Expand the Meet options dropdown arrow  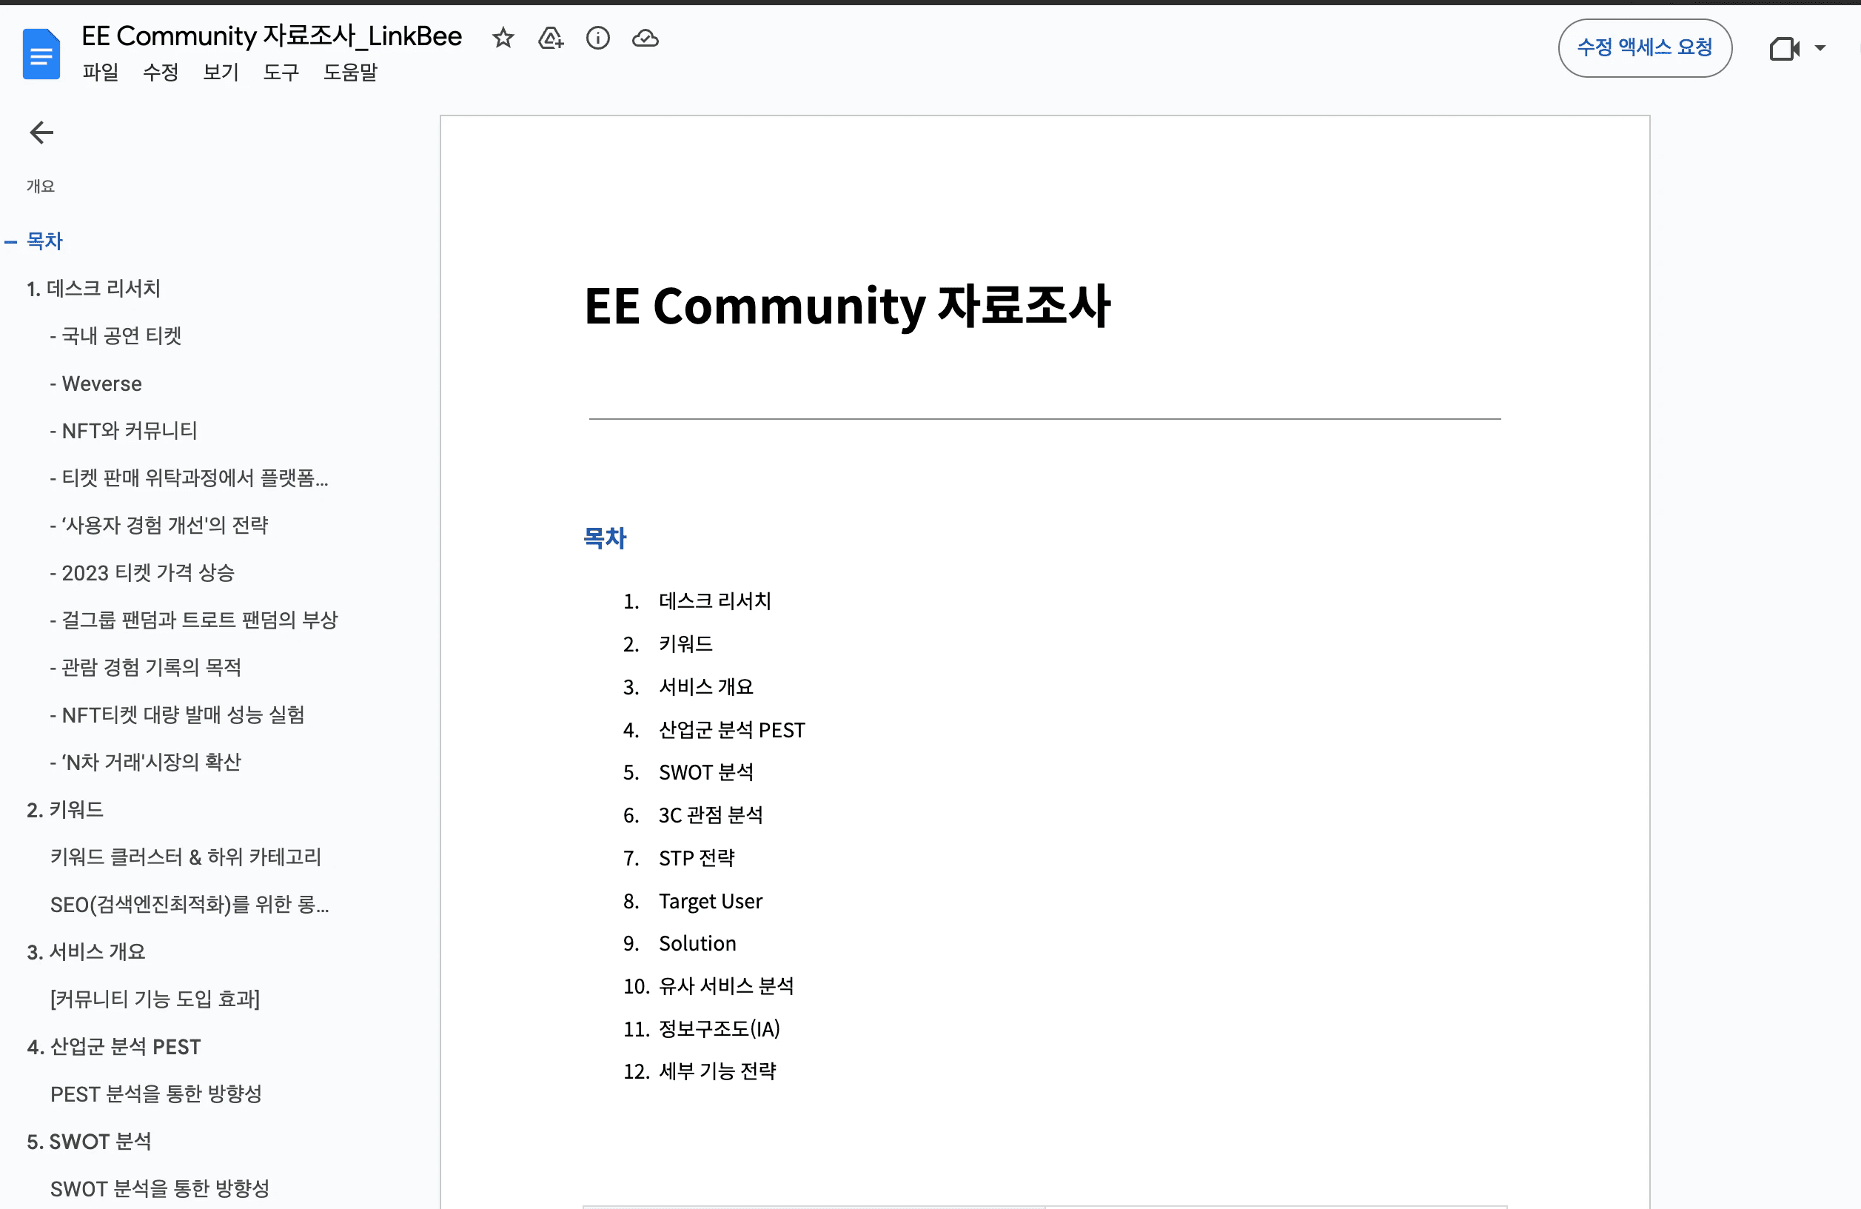tap(1820, 48)
